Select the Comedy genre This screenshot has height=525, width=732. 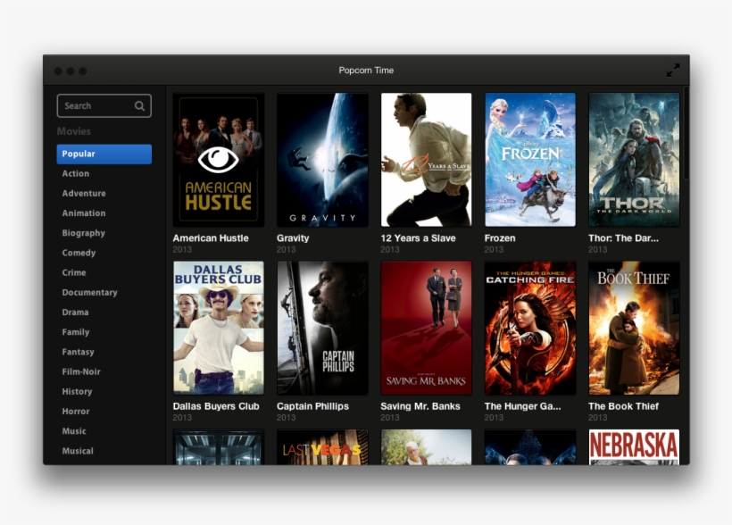point(79,253)
